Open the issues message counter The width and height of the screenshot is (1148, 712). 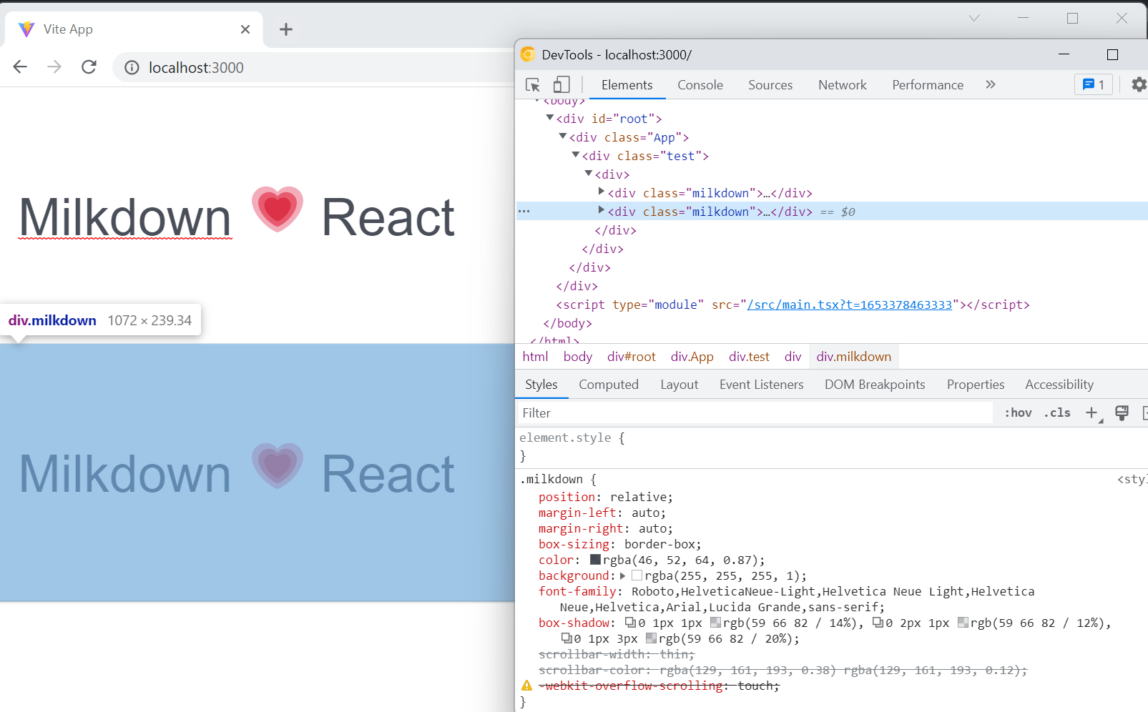(1093, 84)
